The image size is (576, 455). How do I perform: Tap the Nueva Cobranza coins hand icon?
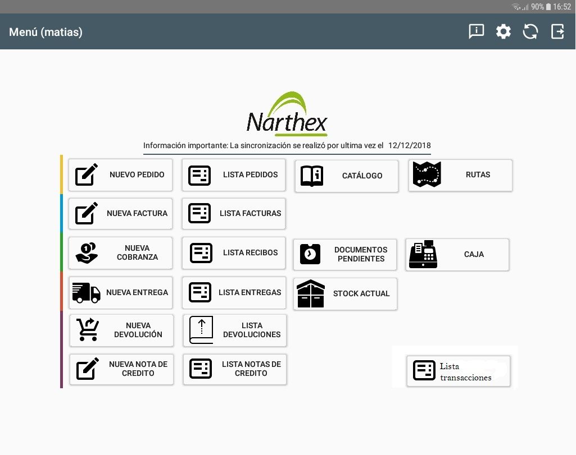(x=87, y=253)
